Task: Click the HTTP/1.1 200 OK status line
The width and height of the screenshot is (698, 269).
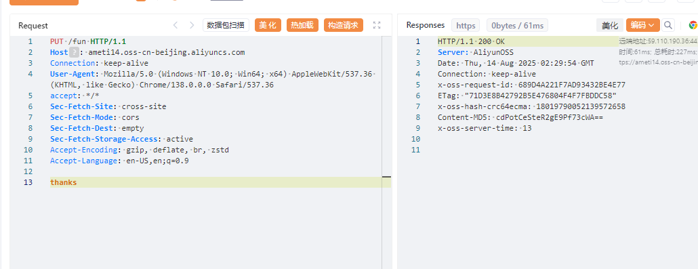Action: point(472,41)
